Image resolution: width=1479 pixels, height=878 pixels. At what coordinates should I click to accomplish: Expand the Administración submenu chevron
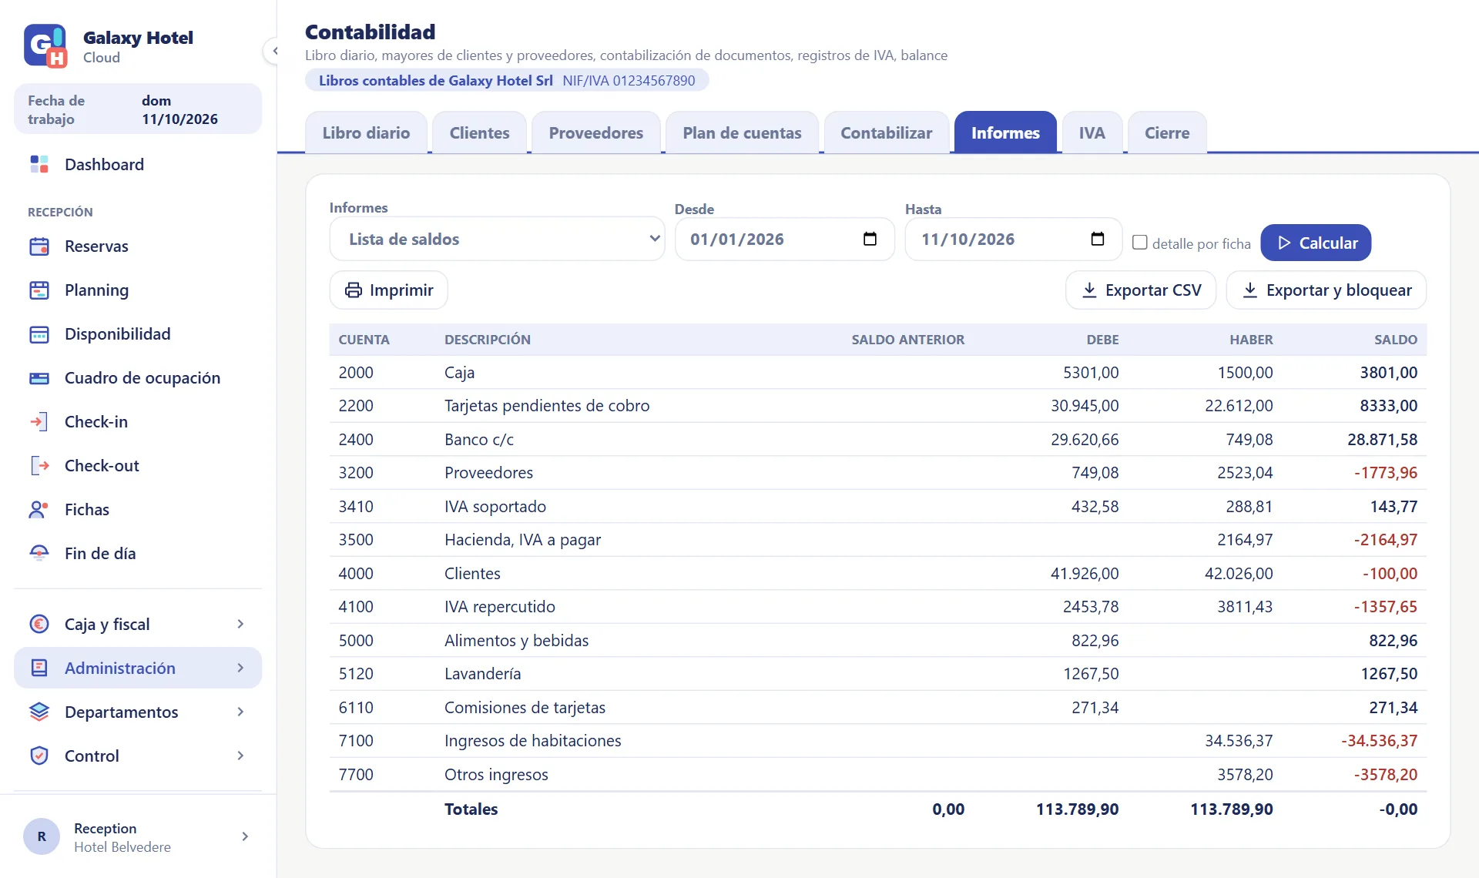241,668
